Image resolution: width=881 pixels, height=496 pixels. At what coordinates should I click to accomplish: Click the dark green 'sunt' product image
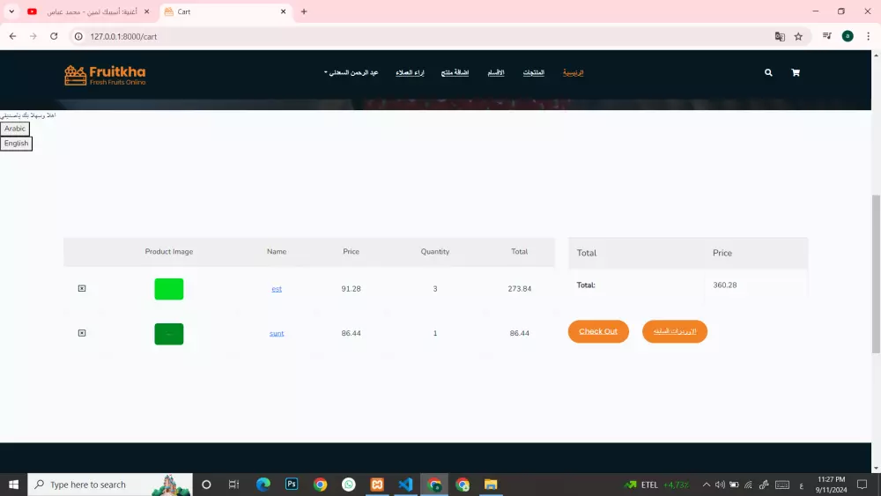(169, 334)
